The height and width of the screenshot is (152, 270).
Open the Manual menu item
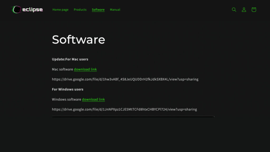115,10
